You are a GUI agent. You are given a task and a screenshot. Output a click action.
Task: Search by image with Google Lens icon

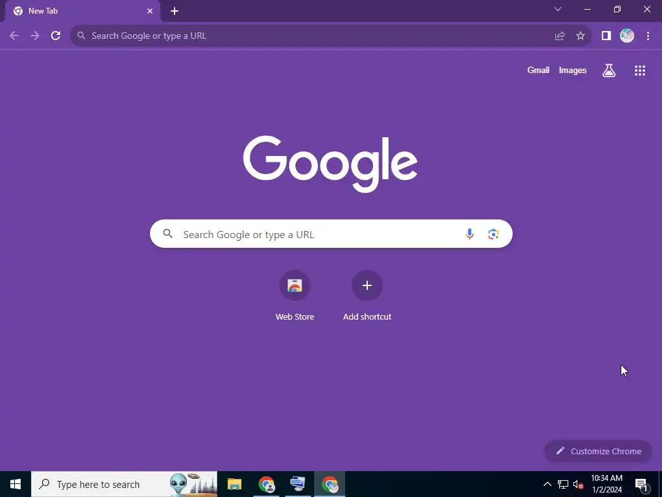tap(493, 234)
